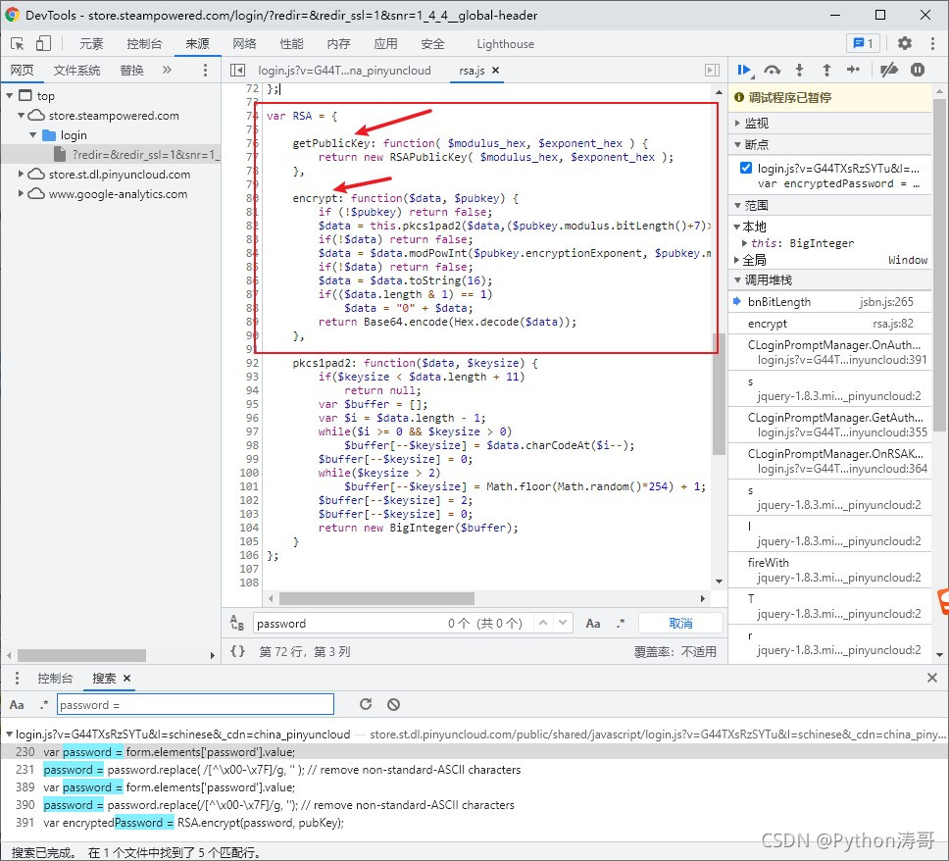Deactivate breakpoints icon
Image resolution: width=949 pixels, height=861 pixels.
[888, 71]
